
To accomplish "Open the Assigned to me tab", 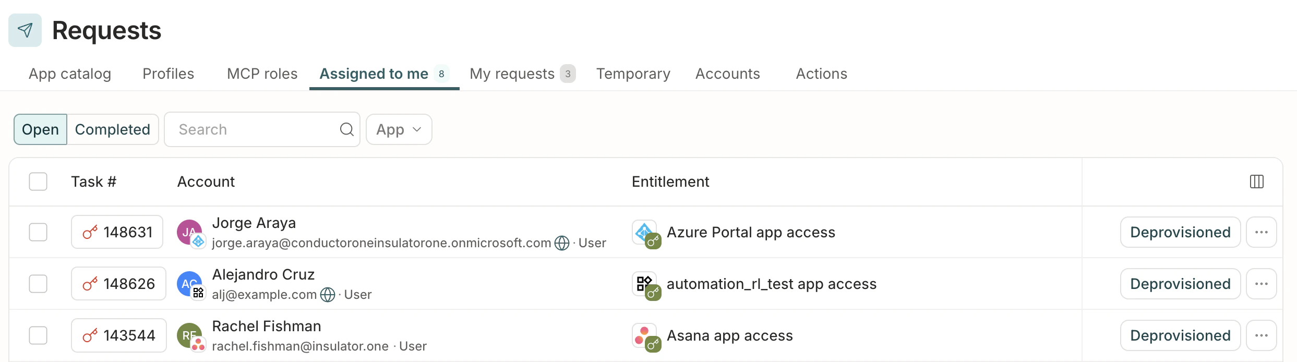I will pos(385,74).
